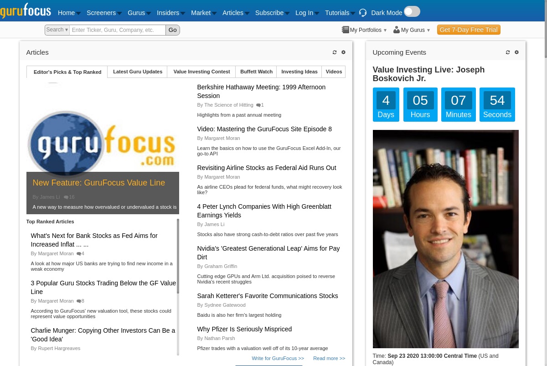This screenshot has width=547, height=366.
Task: Open Sarah Ketterer's Favorite Communications Stocks
Action: click(x=268, y=296)
